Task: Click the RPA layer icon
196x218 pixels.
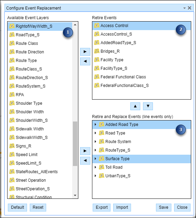Action: click(x=12, y=94)
